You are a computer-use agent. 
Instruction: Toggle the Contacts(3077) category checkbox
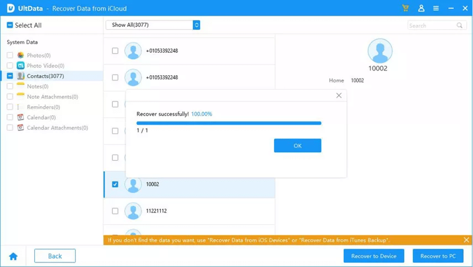point(10,76)
